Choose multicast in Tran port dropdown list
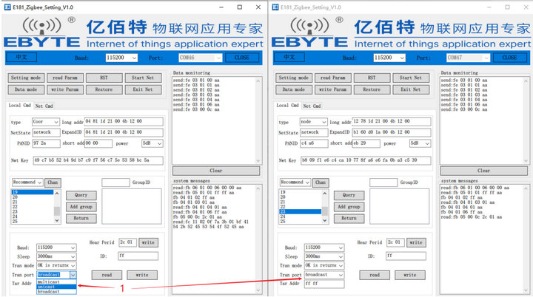 pos(57,282)
